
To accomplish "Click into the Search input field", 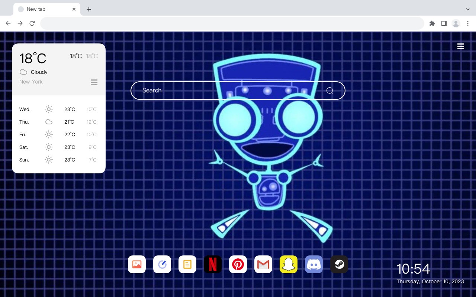I will click(x=238, y=91).
